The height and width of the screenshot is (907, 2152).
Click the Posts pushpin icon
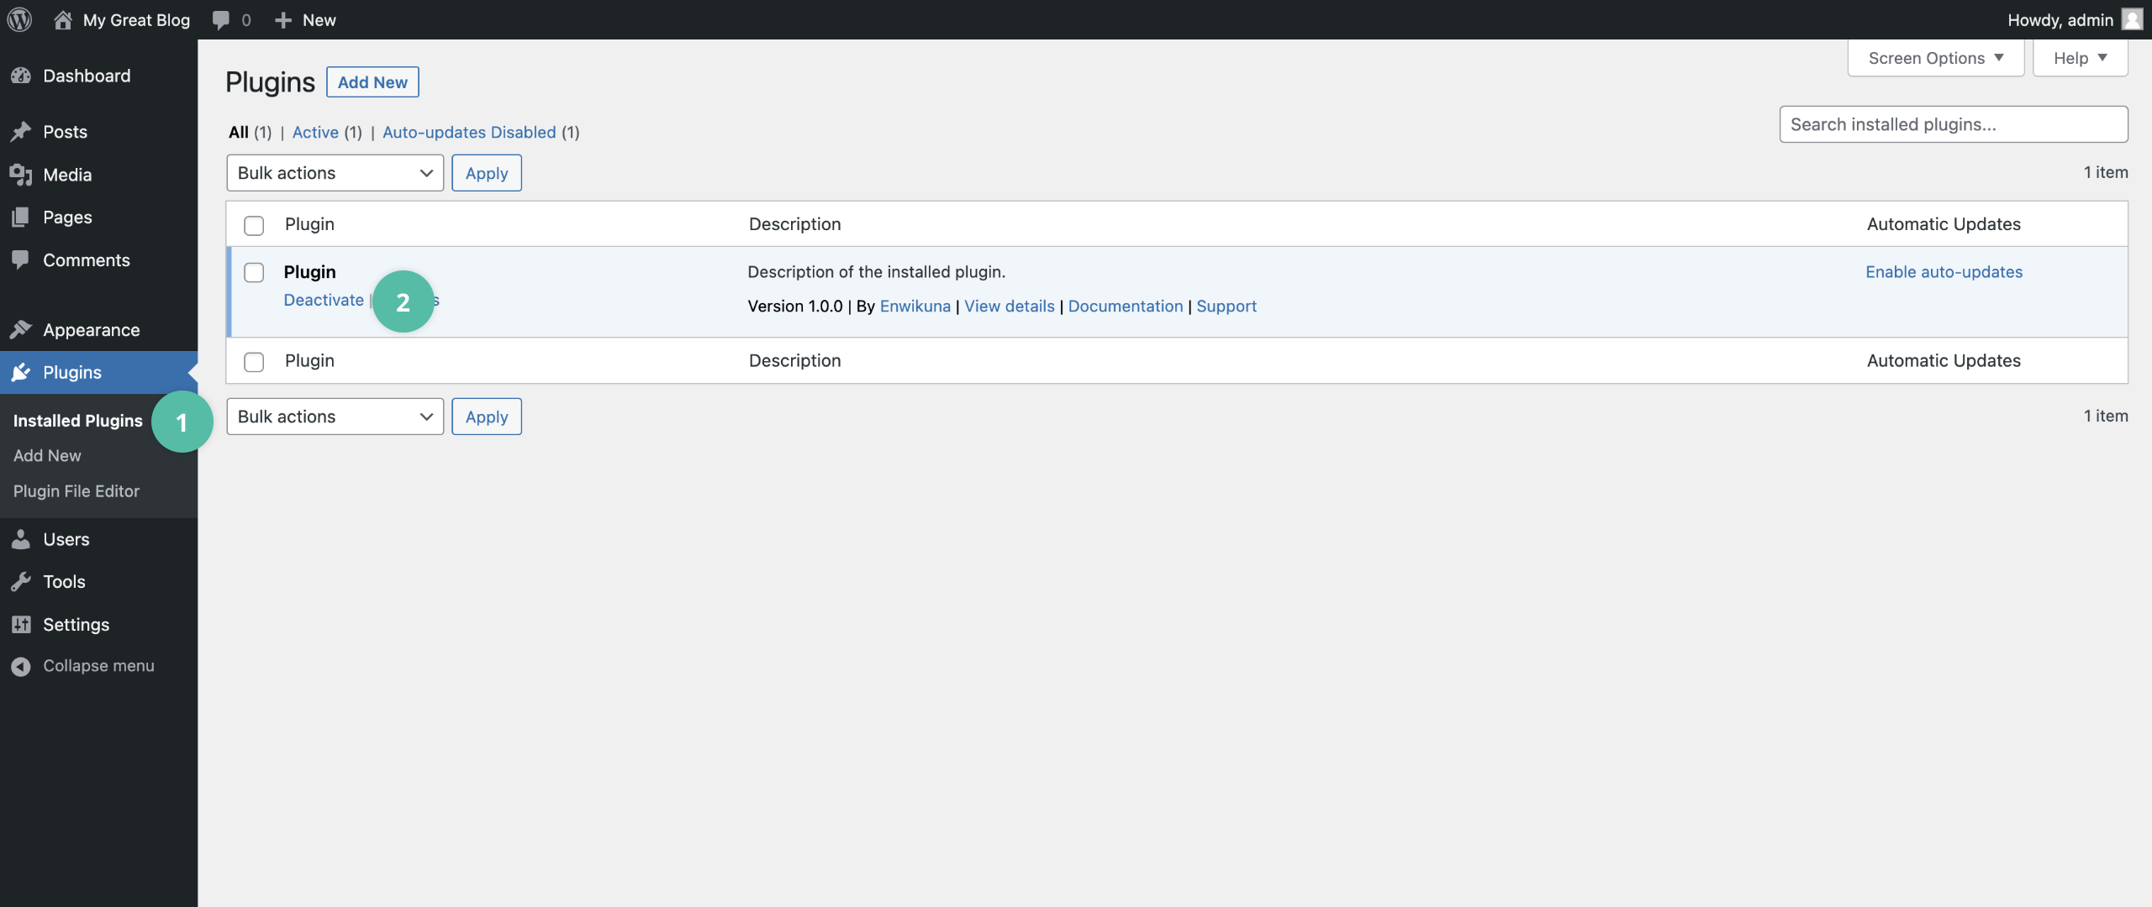[x=21, y=132]
